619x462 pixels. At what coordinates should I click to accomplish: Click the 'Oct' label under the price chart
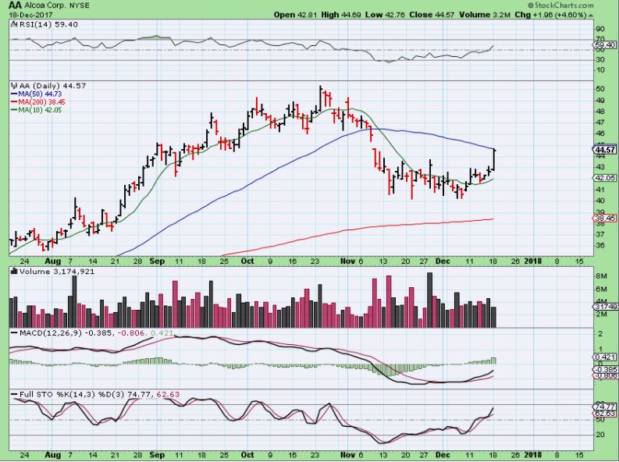(x=247, y=261)
